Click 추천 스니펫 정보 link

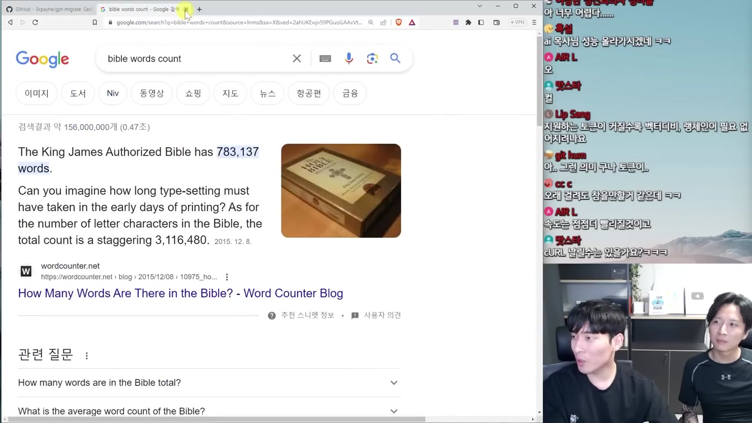click(x=302, y=316)
